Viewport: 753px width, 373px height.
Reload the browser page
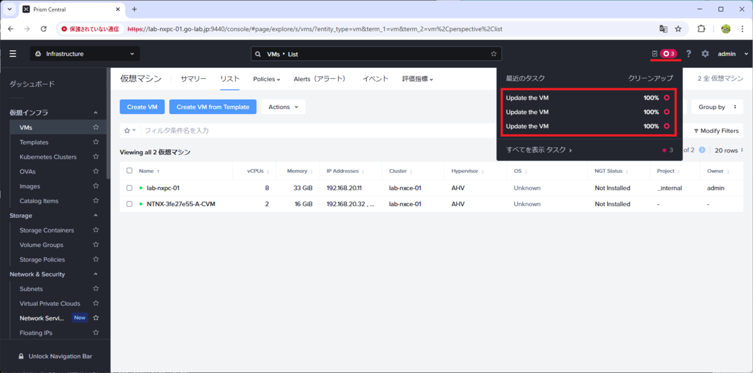43,29
